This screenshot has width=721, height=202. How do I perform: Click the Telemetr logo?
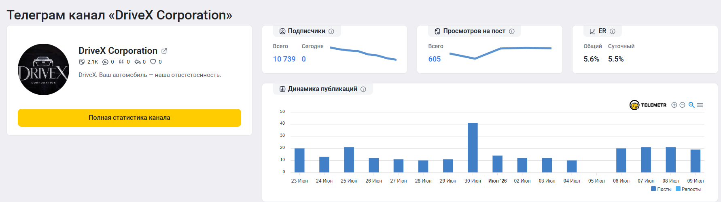648,105
